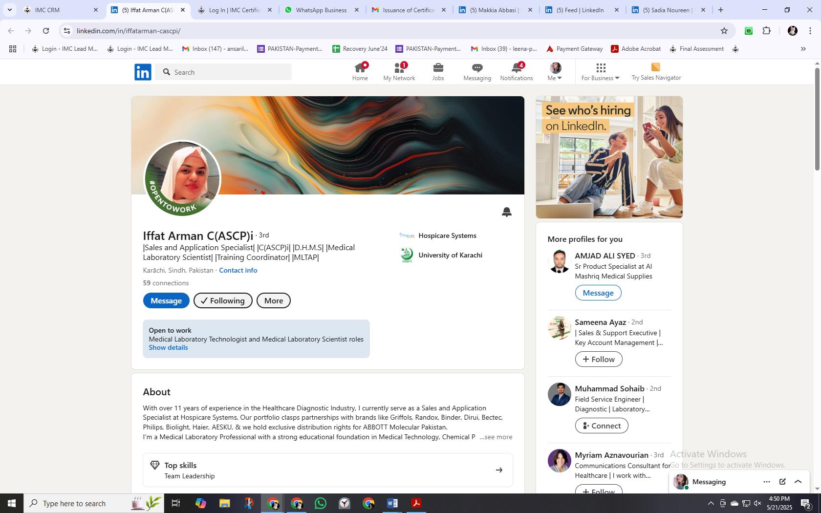Open Payment Gateway bookmark
Viewport: 821px width, 513px height.
574,49
